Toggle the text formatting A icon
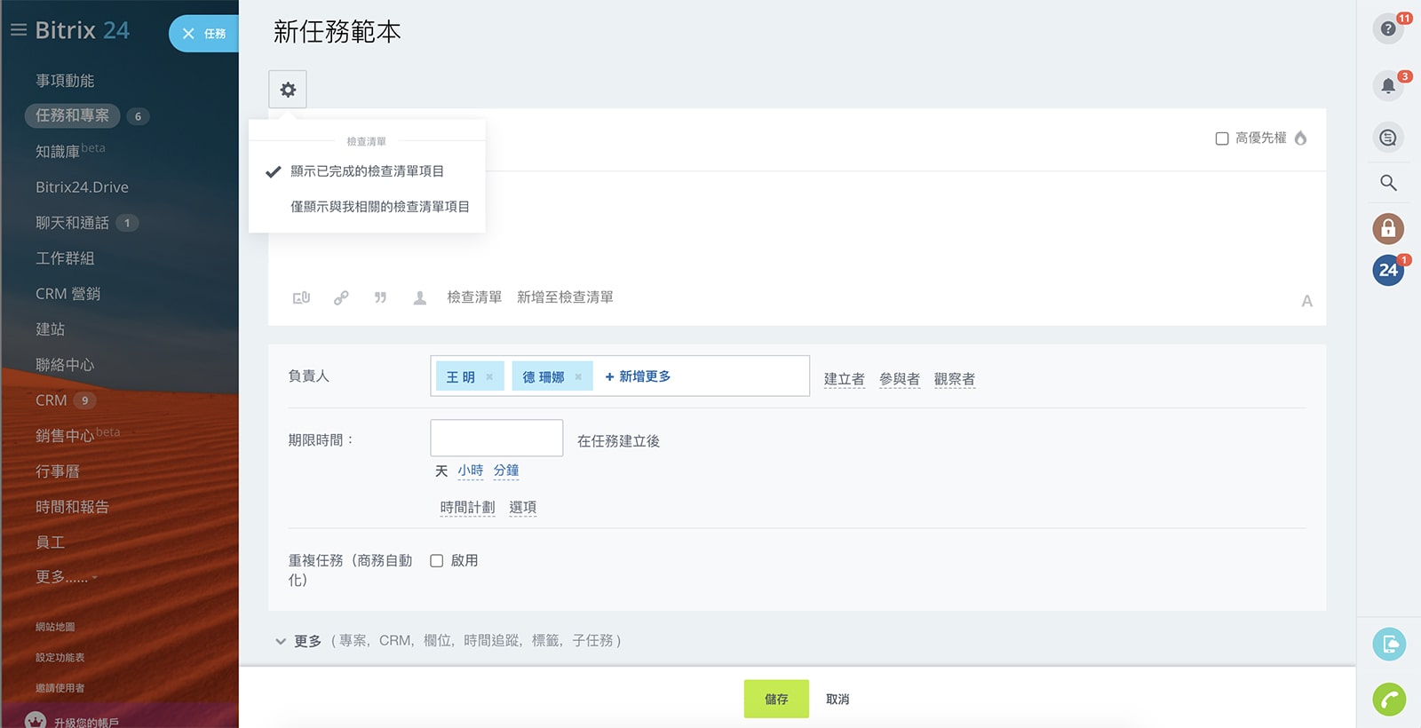Screen dimensions: 1421x728 coord(1306,301)
